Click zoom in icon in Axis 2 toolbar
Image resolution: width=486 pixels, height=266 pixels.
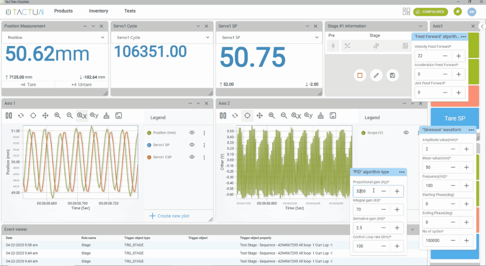point(272,116)
